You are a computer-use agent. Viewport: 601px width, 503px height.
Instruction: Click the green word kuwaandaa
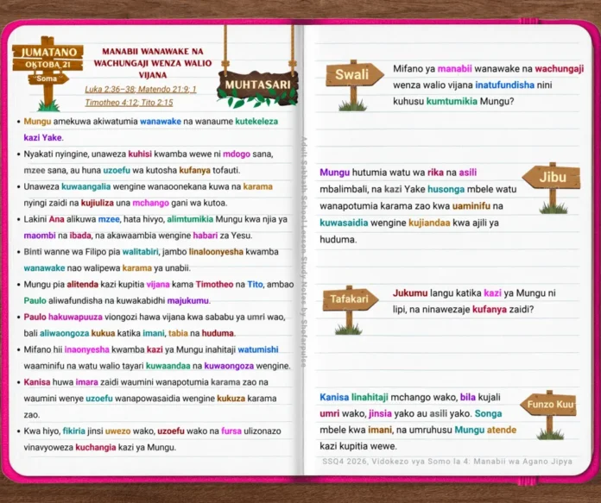pos(168,366)
